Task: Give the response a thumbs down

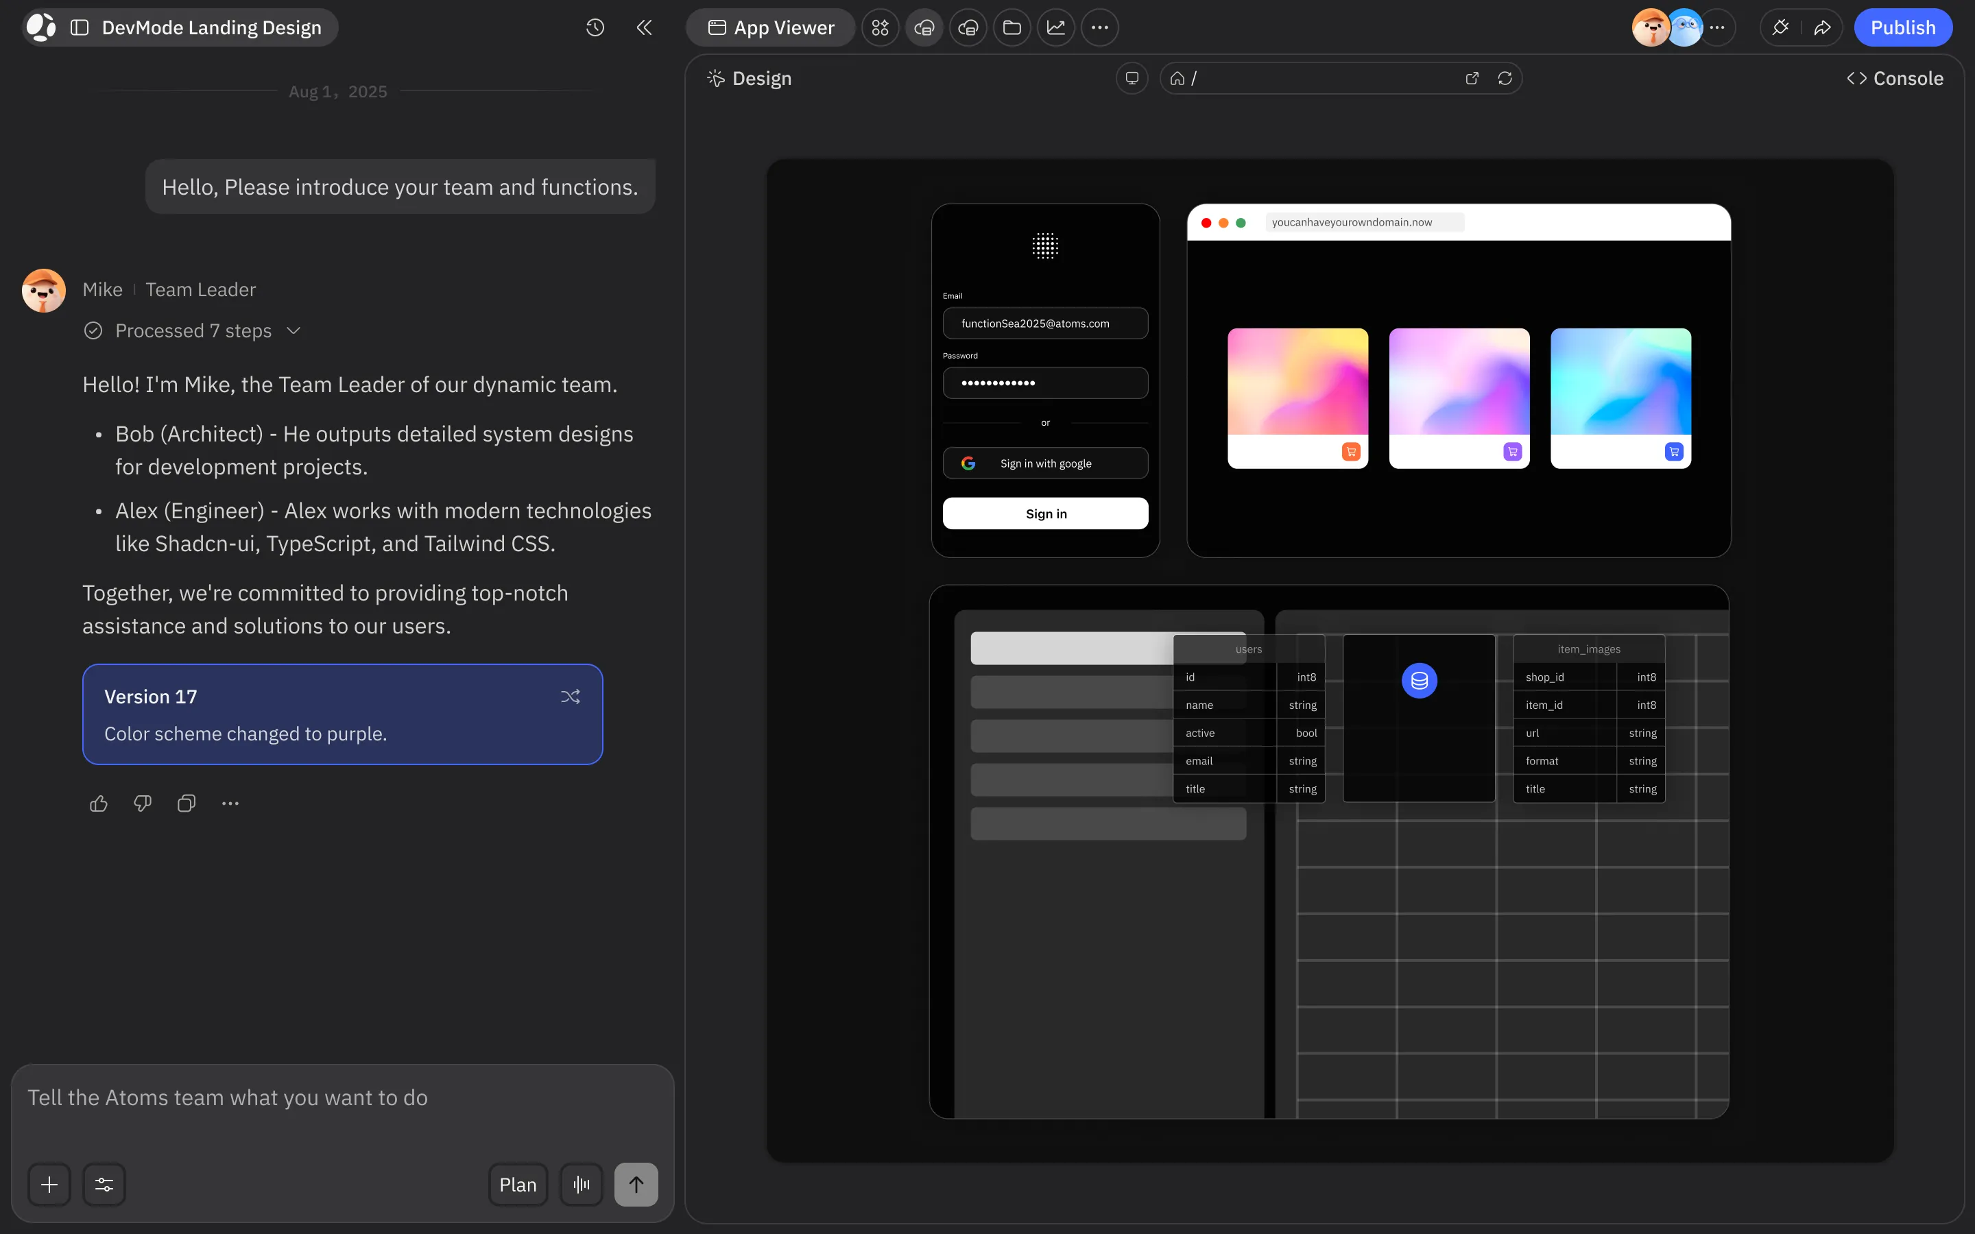Action: click(141, 803)
